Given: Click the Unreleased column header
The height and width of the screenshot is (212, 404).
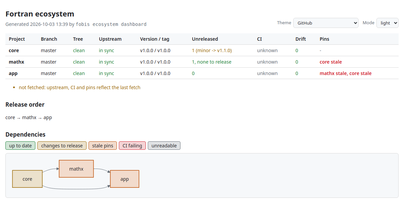Looking at the screenshot, I should (x=205, y=39).
